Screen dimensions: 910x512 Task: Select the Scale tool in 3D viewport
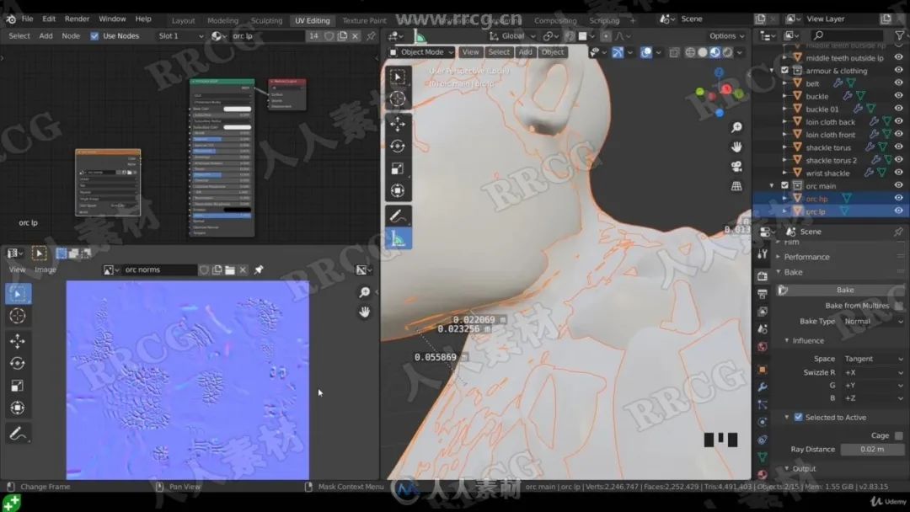398,168
